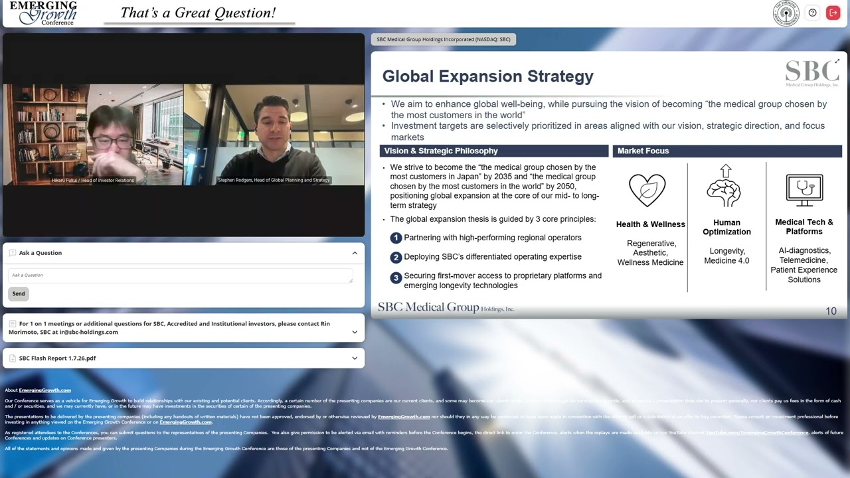The width and height of the screenshot is (850, 478).
Task: Open the help question mark icon
Action: 812,13
